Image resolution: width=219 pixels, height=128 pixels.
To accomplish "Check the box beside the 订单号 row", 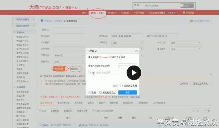I will 41,125.
